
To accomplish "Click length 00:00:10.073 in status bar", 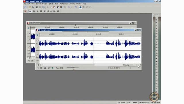I will pos(144,102).
